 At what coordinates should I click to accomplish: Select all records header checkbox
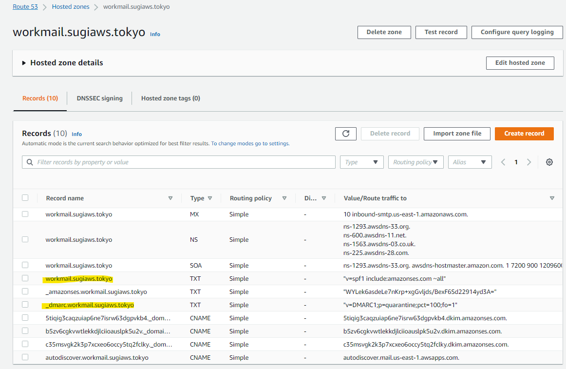pyautogui.click(x=25, y=198)
